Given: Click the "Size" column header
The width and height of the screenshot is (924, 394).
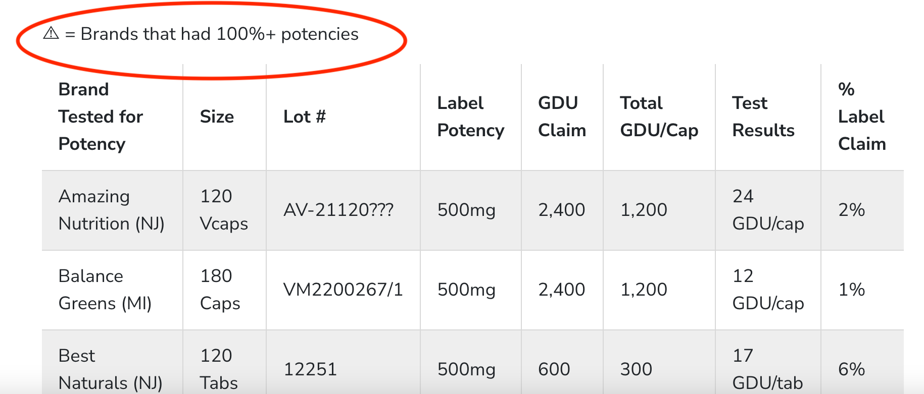Looking at the screenshot, I should 217,117.
